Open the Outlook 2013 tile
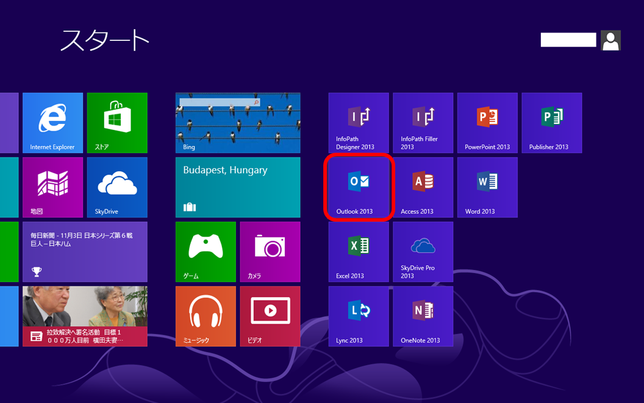Viewport: 644px width, 403px height. click(x=359, y=187)
